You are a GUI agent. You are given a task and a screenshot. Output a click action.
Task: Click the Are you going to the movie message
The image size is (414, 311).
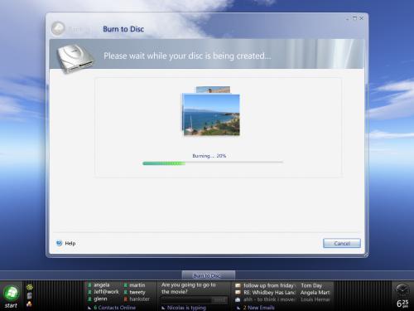(x=189, y=288)
